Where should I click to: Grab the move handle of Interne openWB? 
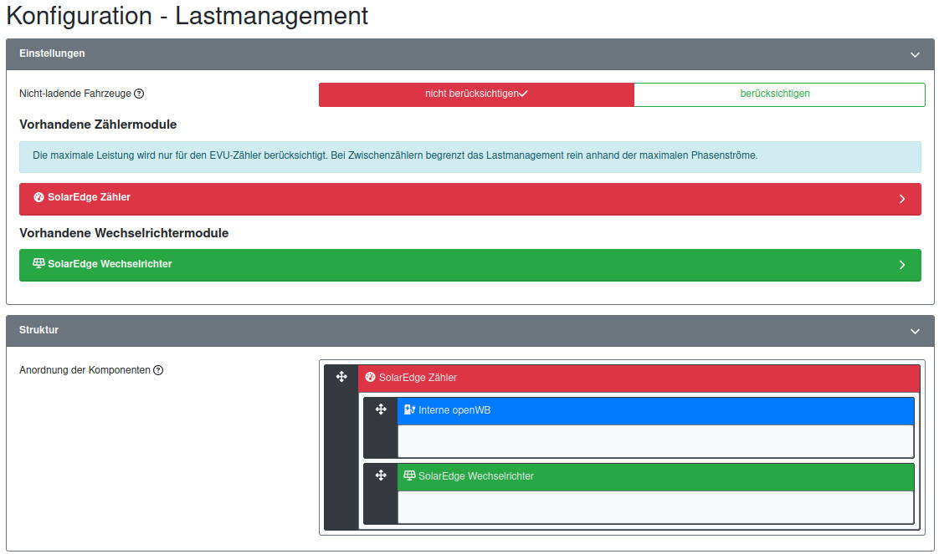[381, 409]
